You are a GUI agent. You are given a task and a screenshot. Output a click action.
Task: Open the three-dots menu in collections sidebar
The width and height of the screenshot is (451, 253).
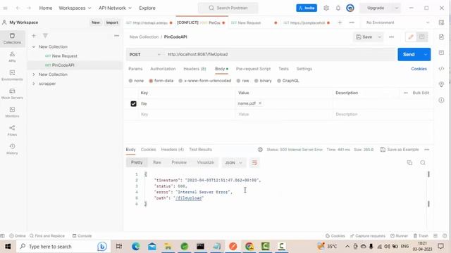tap(116, 36)
